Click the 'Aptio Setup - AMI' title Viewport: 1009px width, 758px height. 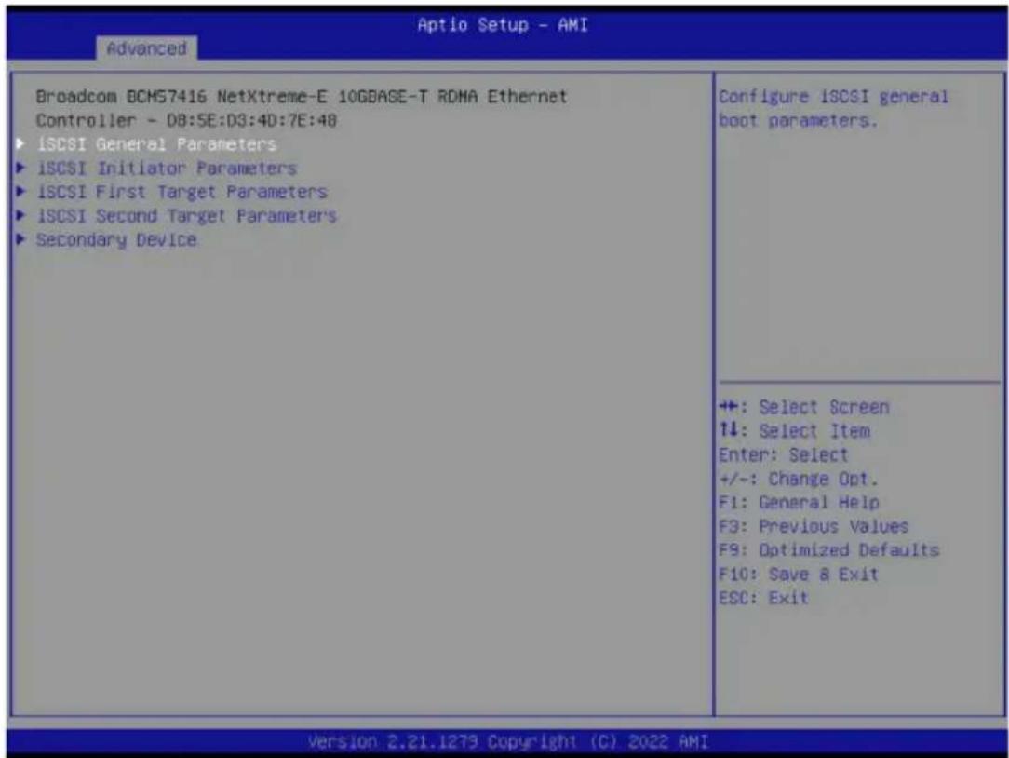[x=503, y=25]
